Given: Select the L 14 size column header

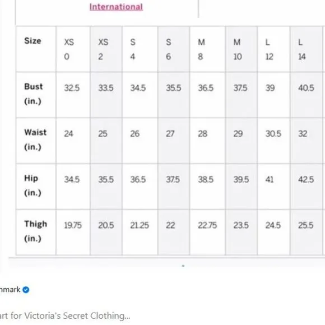Looking at the screenshot, I should pyautogui.click(x=306, y=49).
